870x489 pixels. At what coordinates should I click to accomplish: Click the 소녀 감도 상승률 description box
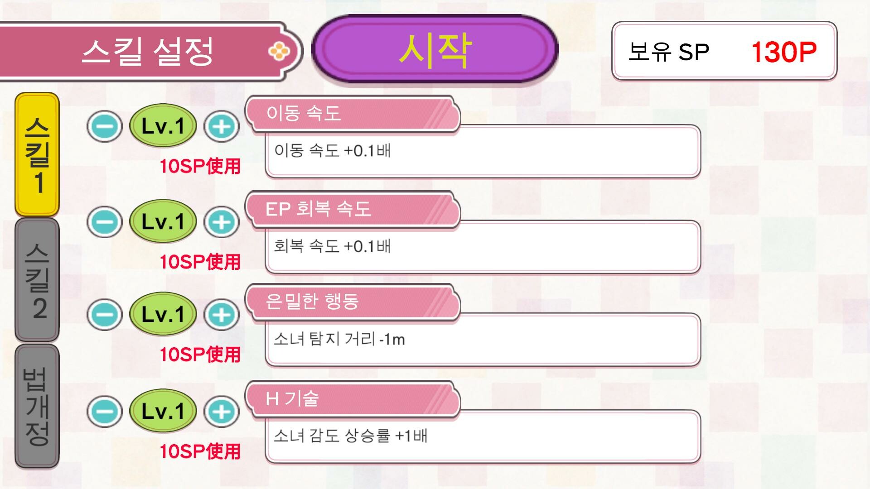pyautogui.click(x=483, y=436)
